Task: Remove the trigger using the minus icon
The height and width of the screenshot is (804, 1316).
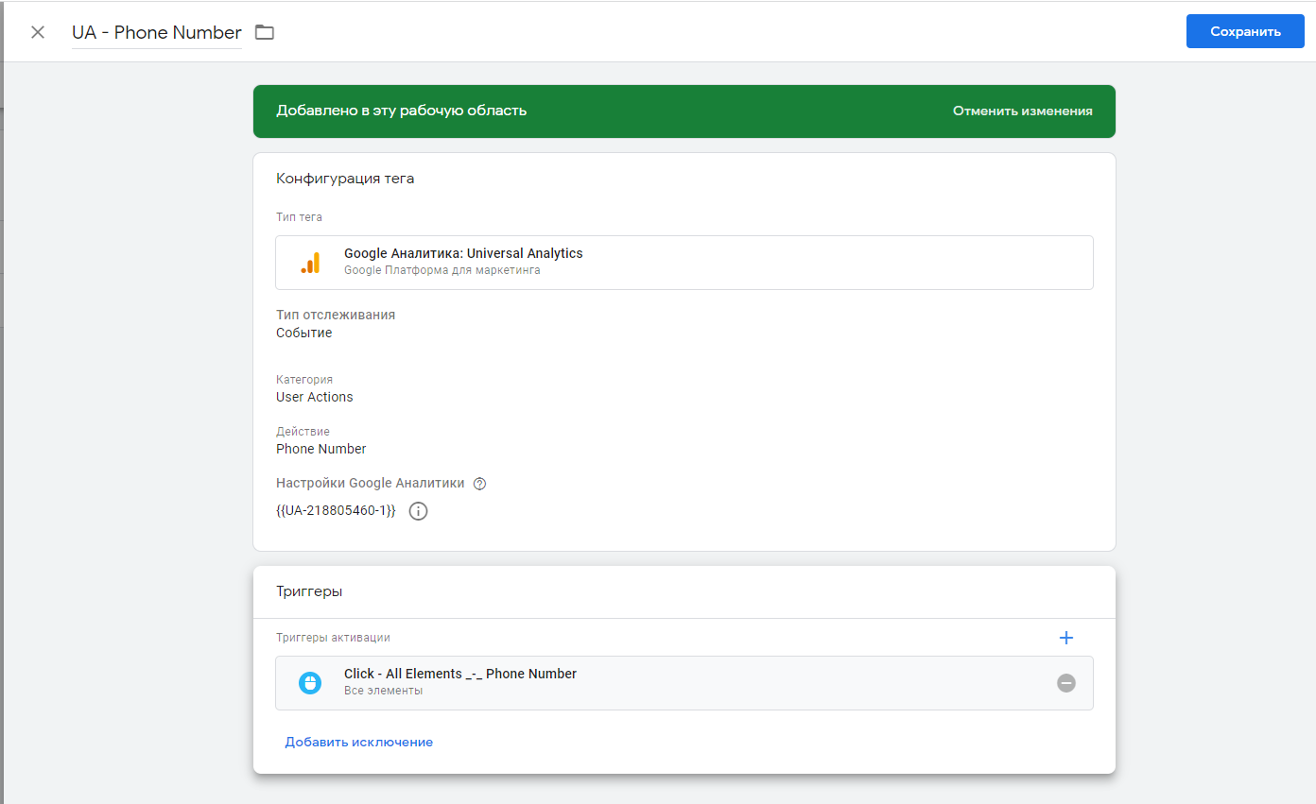Action: click(1066, 683)
